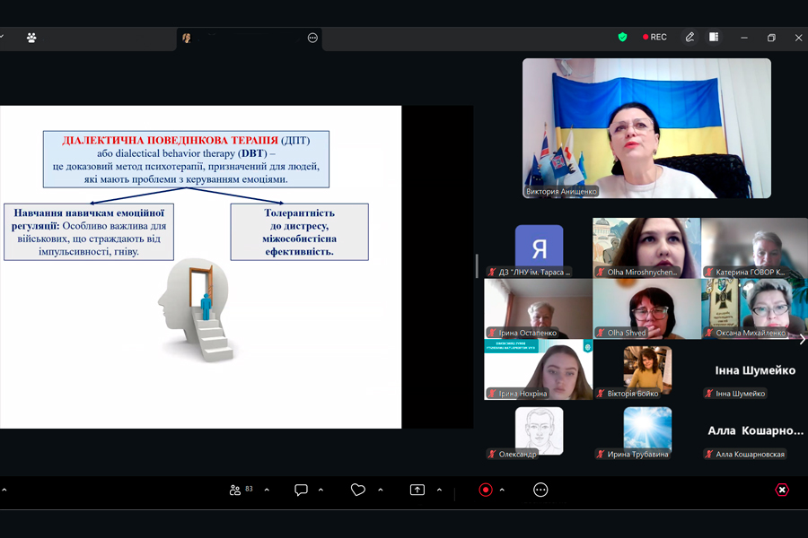Toggle the red record button

pyautogui.click(x=486, y=490)
